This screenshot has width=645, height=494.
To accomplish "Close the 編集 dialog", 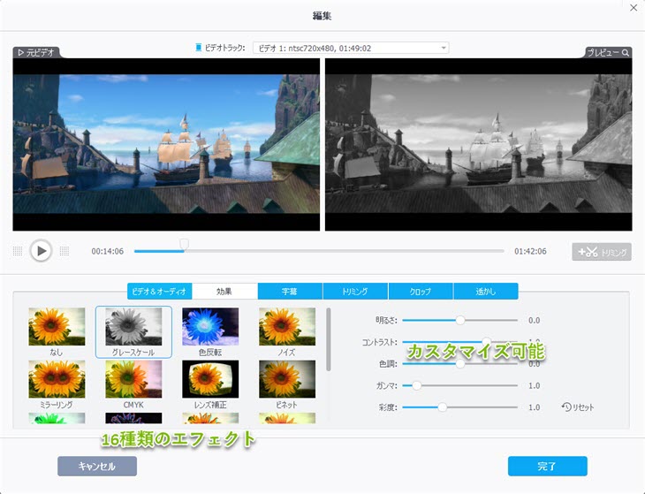I will (x=634, y=8).
